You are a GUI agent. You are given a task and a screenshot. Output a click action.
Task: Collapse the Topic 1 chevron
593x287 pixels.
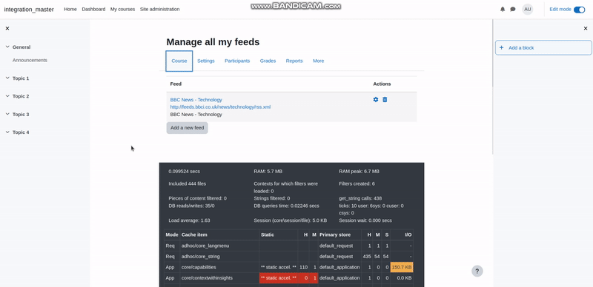pos(7,78)
